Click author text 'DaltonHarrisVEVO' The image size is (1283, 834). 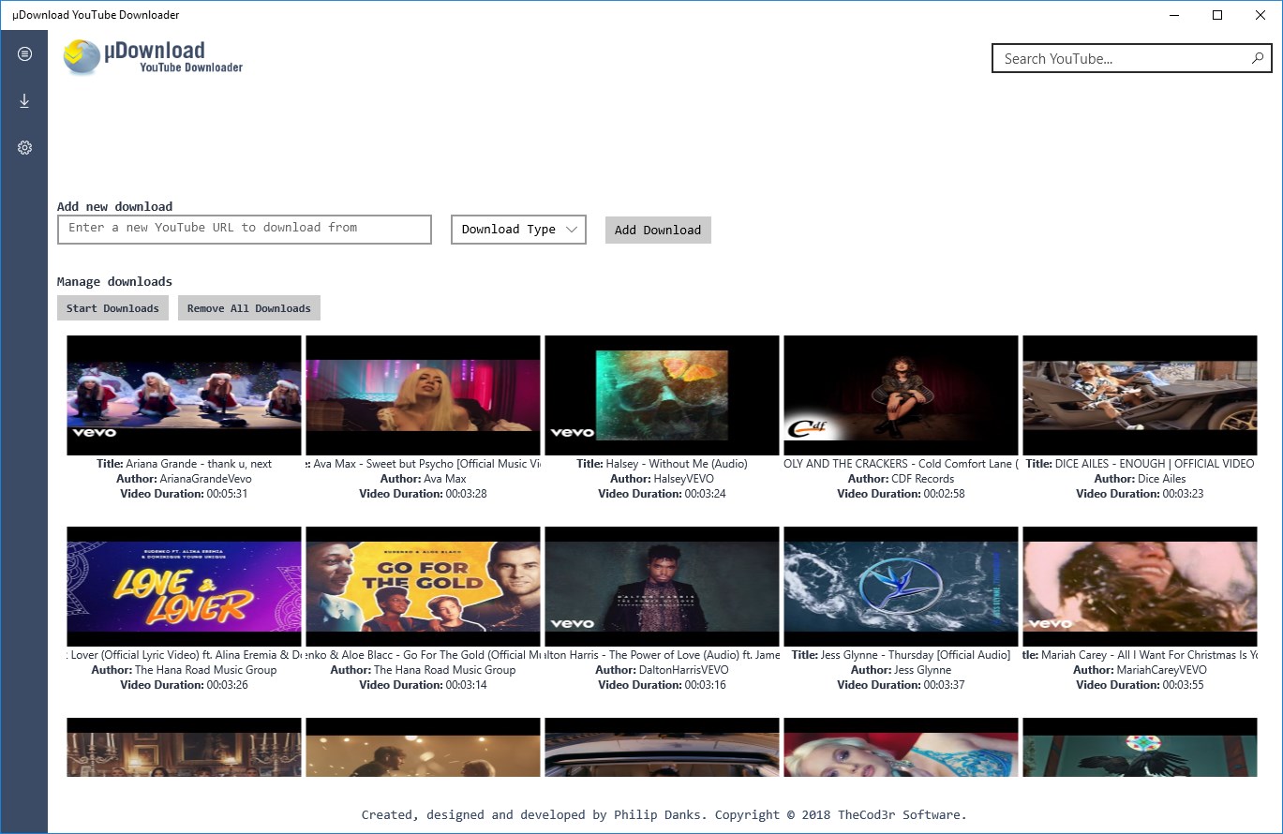pyautogui.click(x=683, y=670)
